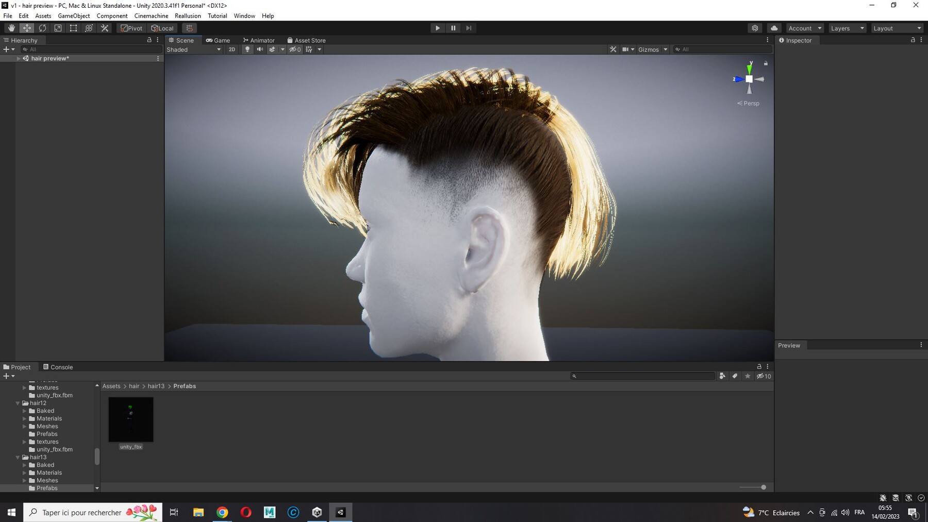Viewport: 928px width, 522px height.
Task: Select the Rect Transform tool
Action: [x=73, y=28]
